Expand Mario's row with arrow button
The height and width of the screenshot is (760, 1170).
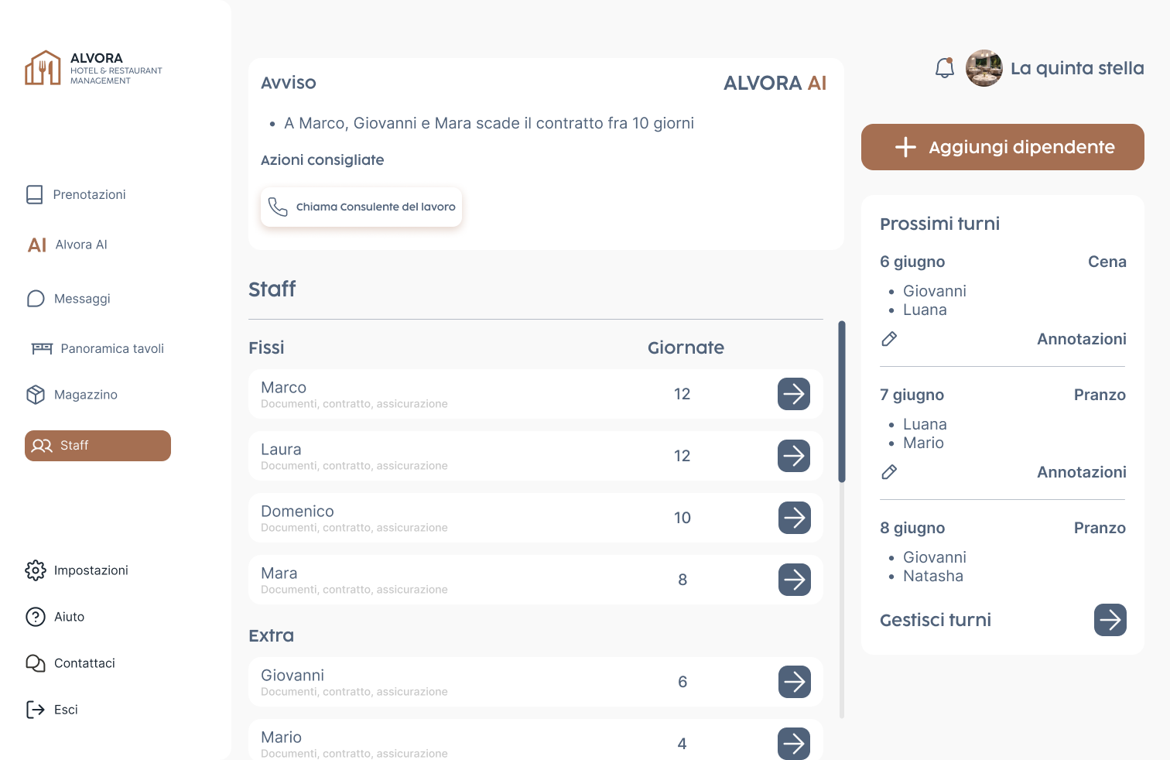(793, 743)
